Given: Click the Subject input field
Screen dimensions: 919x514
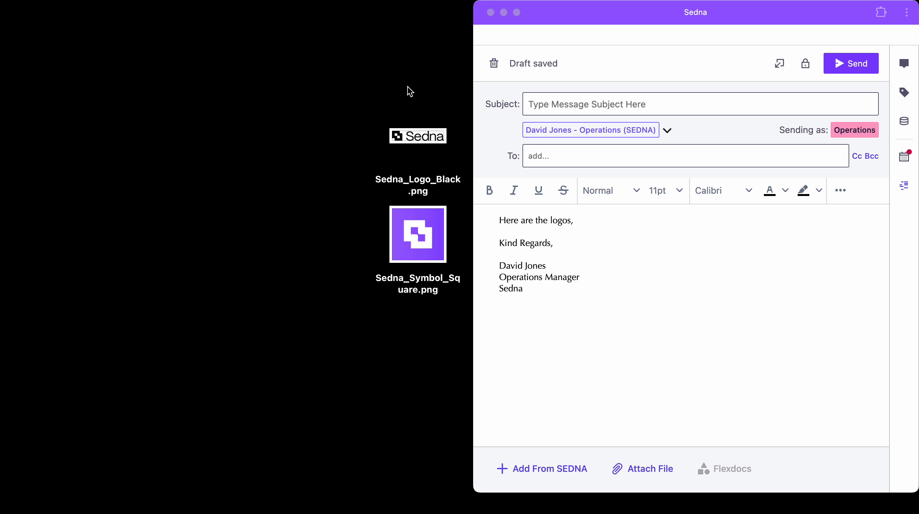Looking at the screenshot, I should (x=700, y=104).
